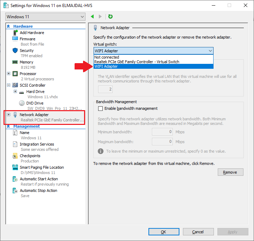Collapse the SCSI Controller tree node

pos(8,85)
